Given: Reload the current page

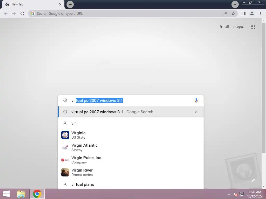Looking at the screenshot, I should (22, 13).
